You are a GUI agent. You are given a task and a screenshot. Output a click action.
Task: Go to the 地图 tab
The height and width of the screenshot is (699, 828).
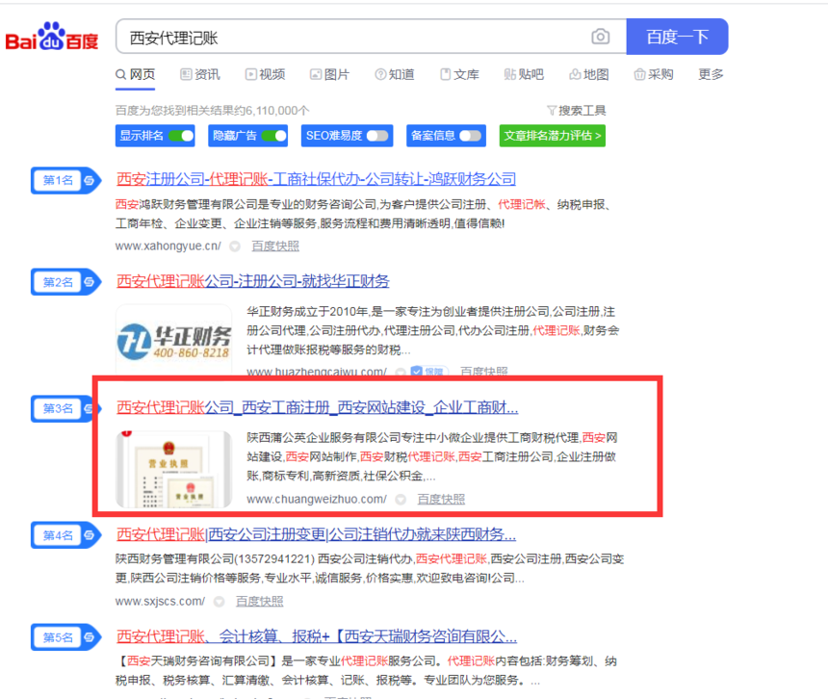[x=589, y=74]
